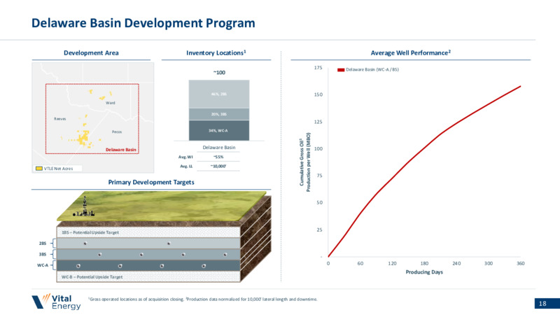The height and width of the screenshot is (315, 560).
Task: Click the '240' x-axis label
Action: click(x=456, y=264)
